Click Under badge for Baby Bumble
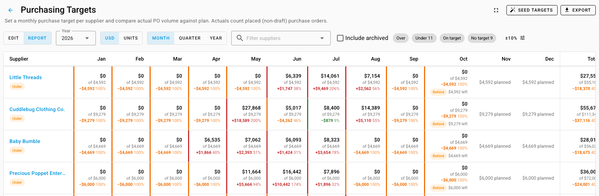 point(17,150)
